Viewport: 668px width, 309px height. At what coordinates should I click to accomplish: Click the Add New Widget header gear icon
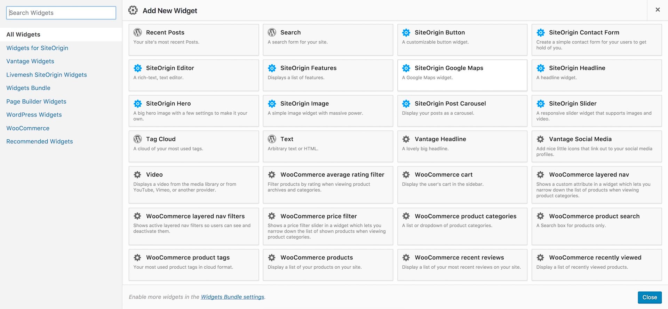point(133,10)
